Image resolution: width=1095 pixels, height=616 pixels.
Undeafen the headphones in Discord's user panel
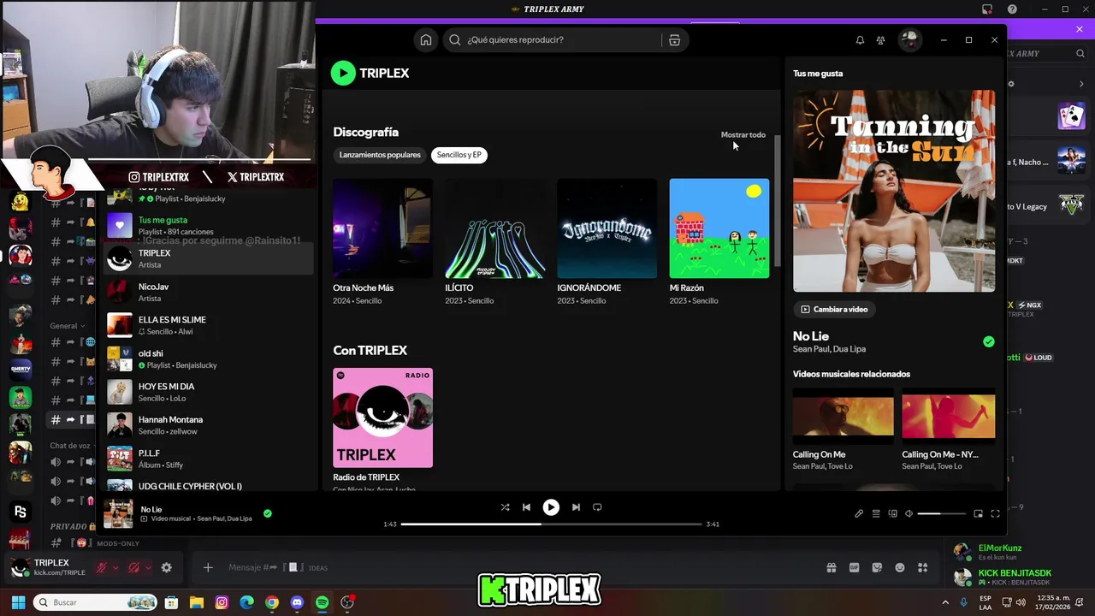click(x=133, y=567)
